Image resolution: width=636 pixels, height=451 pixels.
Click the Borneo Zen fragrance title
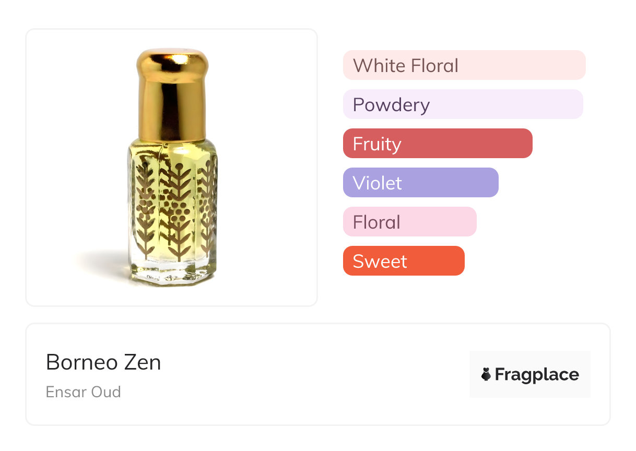(x=103, y=362)
